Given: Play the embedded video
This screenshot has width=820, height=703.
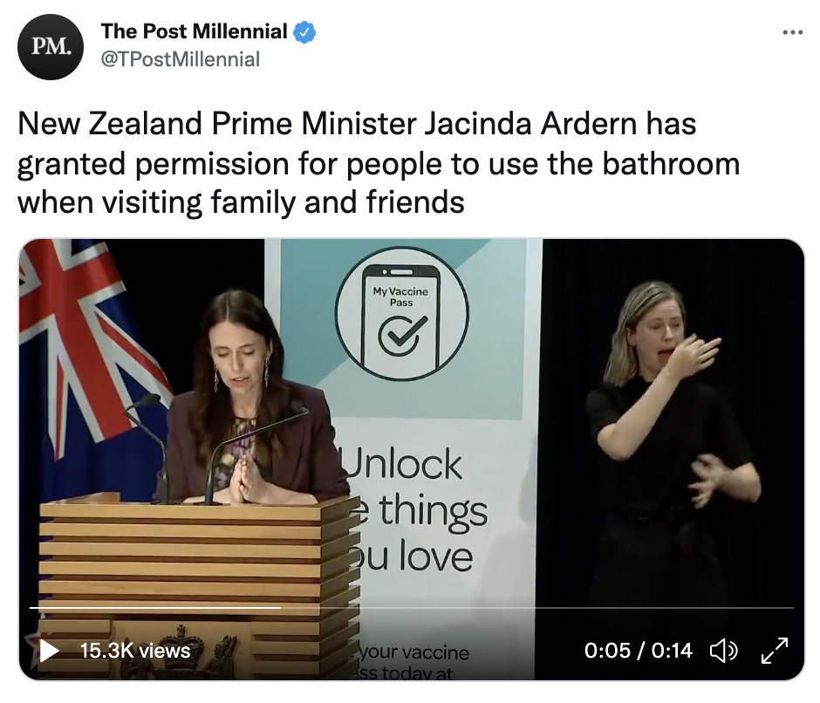Looking at the screenshot, I should 49,651.
